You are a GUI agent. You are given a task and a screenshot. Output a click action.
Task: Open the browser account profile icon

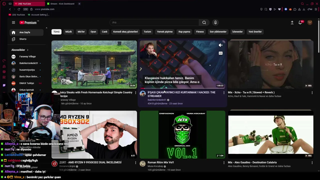pos(299,9)
